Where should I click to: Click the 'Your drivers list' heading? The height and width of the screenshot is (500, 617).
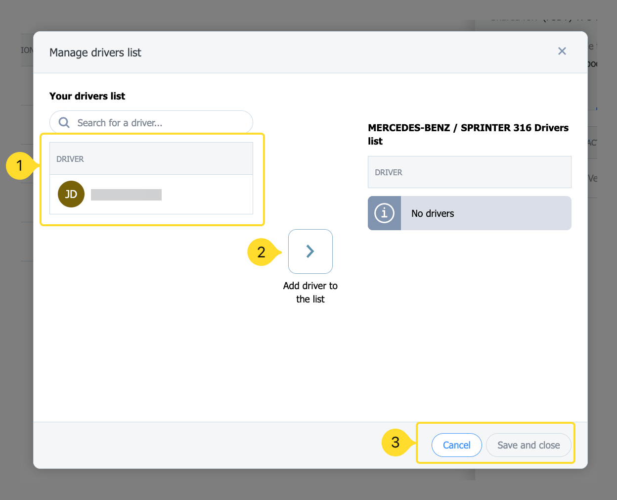tap(87, 96)
